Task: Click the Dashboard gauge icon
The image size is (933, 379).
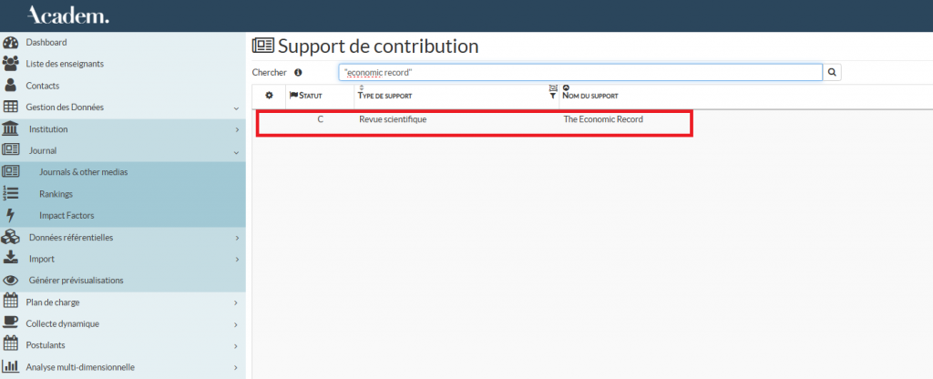Action: 11,43
